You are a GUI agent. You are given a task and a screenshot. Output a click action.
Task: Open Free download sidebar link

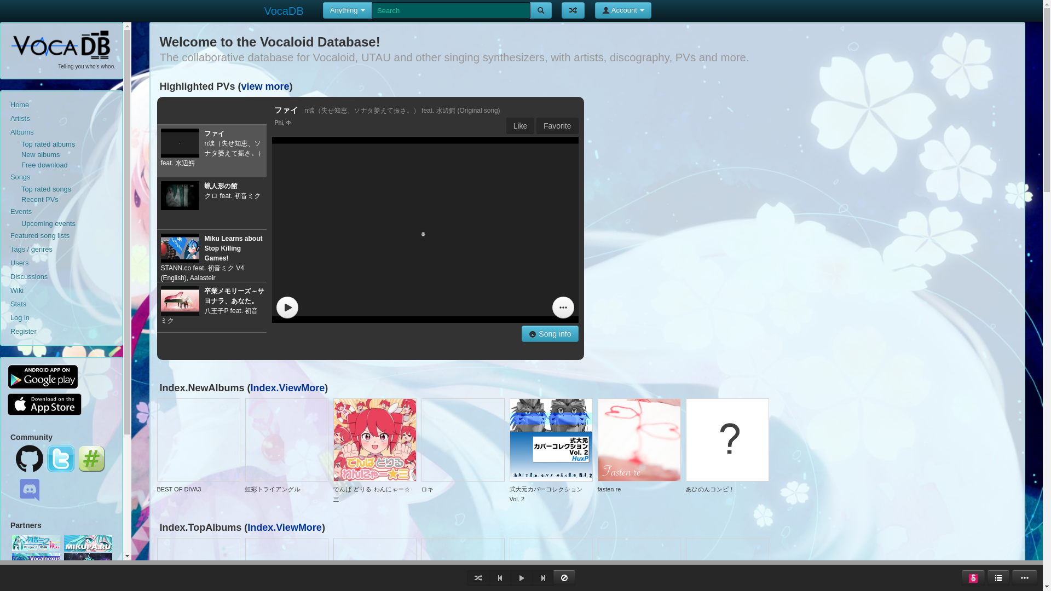44,165
